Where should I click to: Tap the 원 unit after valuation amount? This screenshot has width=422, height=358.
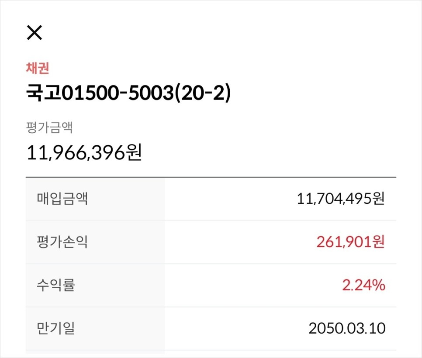coord(134,152)
